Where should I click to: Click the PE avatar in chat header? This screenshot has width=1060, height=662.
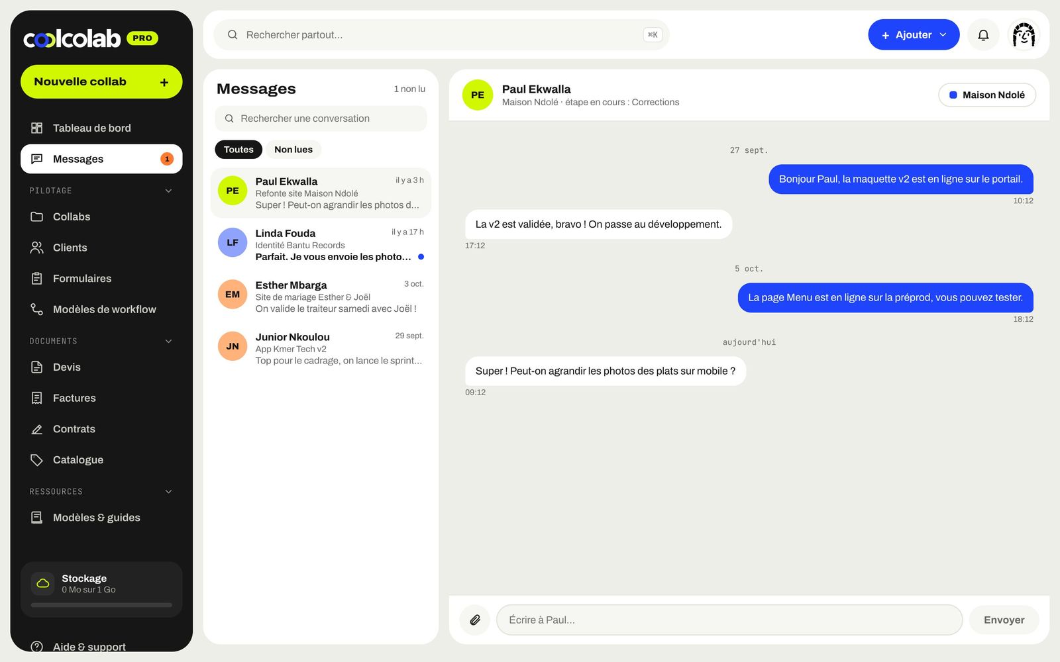pos(478,95)
